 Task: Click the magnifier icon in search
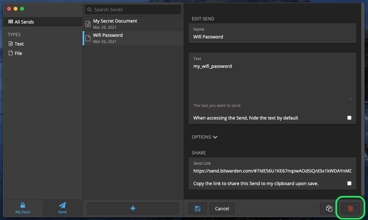coord(89,10)
